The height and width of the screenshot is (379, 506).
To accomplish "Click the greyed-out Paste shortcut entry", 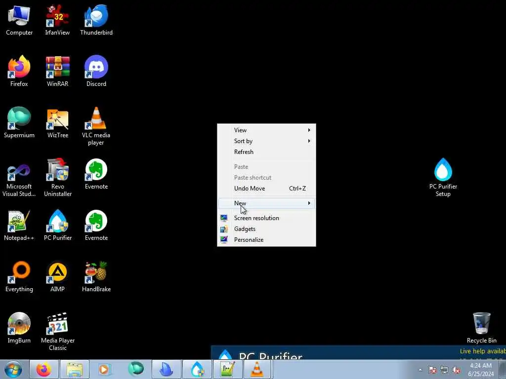I will point(266,178).
